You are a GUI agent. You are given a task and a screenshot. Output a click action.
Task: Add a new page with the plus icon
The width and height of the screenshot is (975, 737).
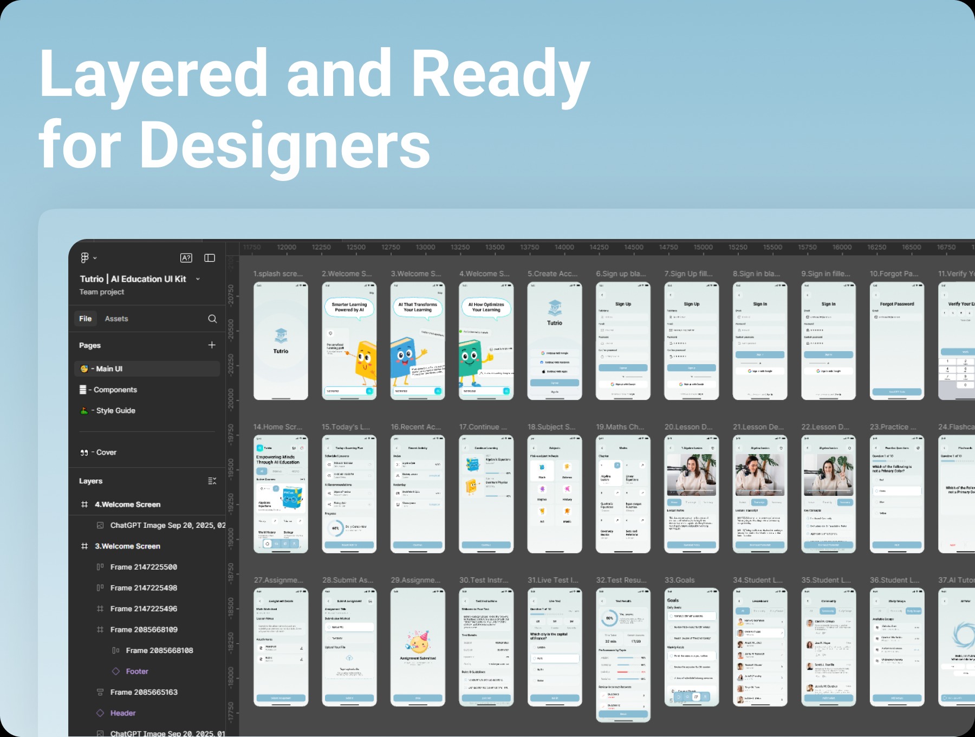(x=212, y=345)
